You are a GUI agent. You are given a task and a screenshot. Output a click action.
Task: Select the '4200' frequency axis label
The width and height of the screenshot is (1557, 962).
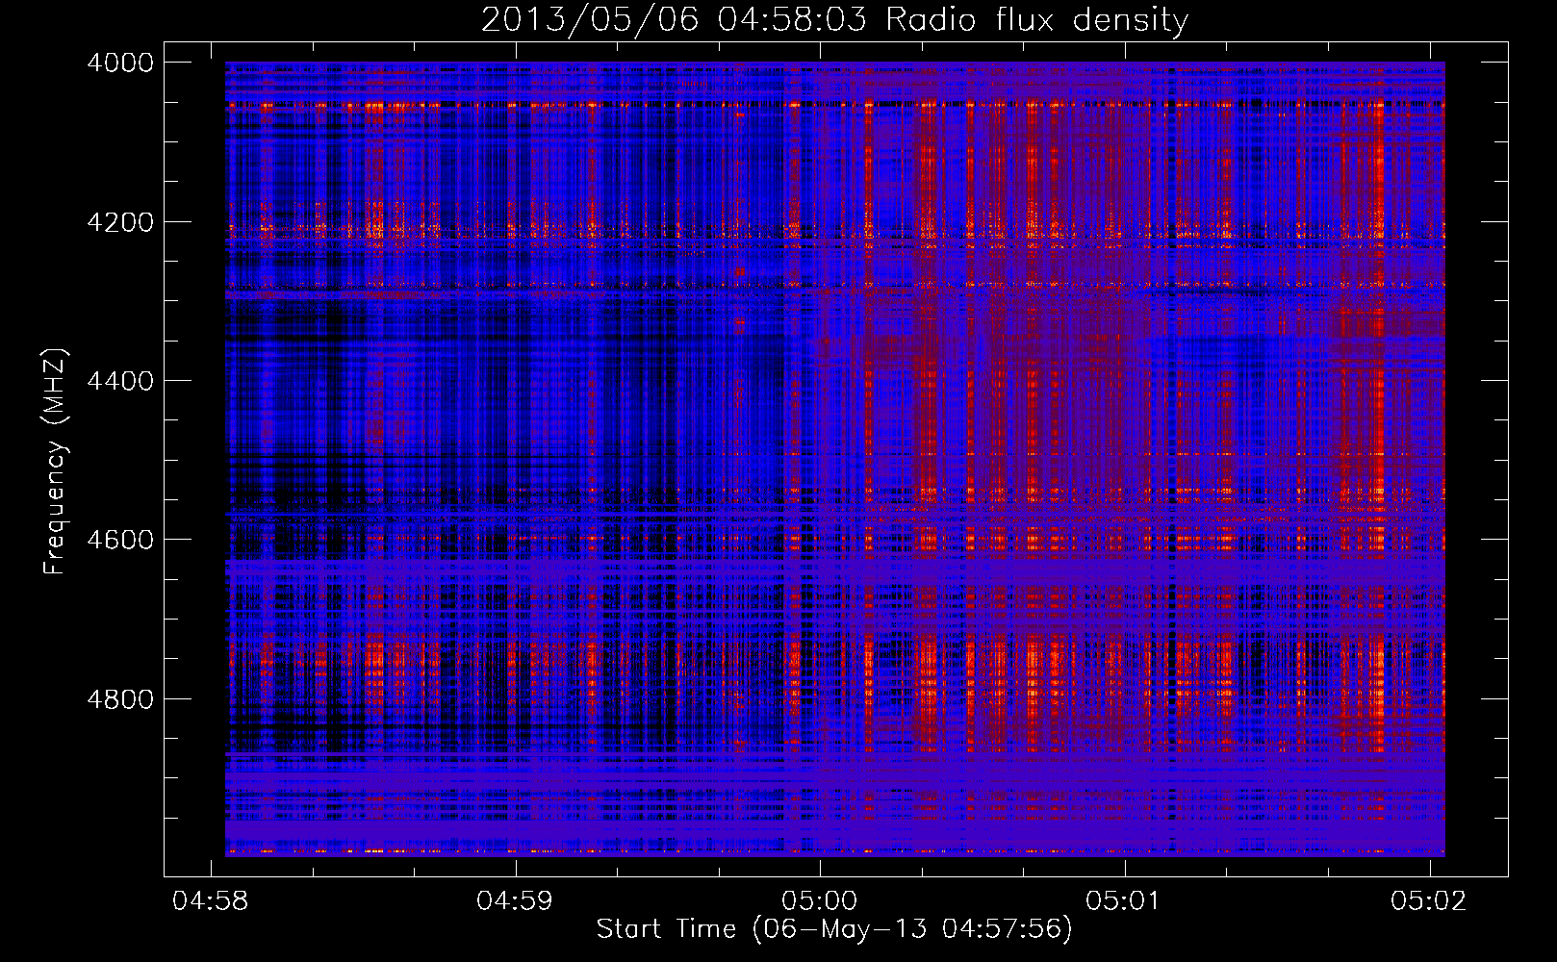click(x=120, y=222)
